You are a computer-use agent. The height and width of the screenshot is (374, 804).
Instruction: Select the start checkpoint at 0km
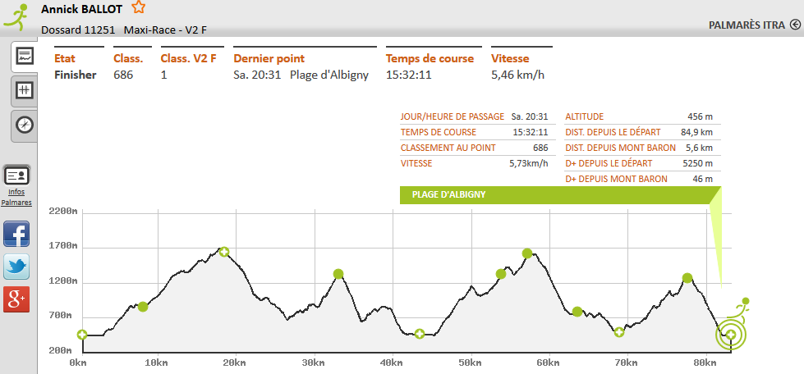point(82,335)
